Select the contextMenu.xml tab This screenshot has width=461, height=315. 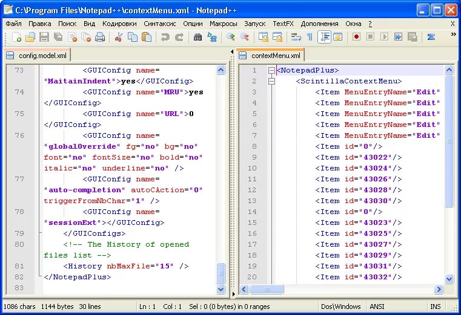point(271,55)
